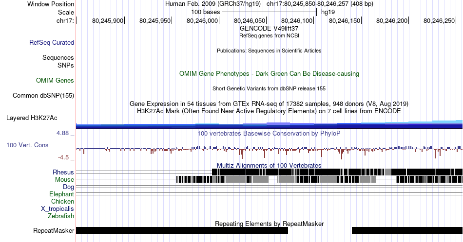Select the Common dbSNP(155) track label
Image resolution: width=463 pixels, height=242 pixels.
(43, 95)
